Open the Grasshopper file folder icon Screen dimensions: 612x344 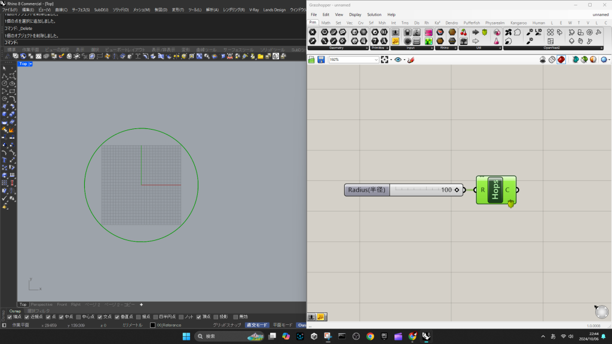click(x=311, y=60)
